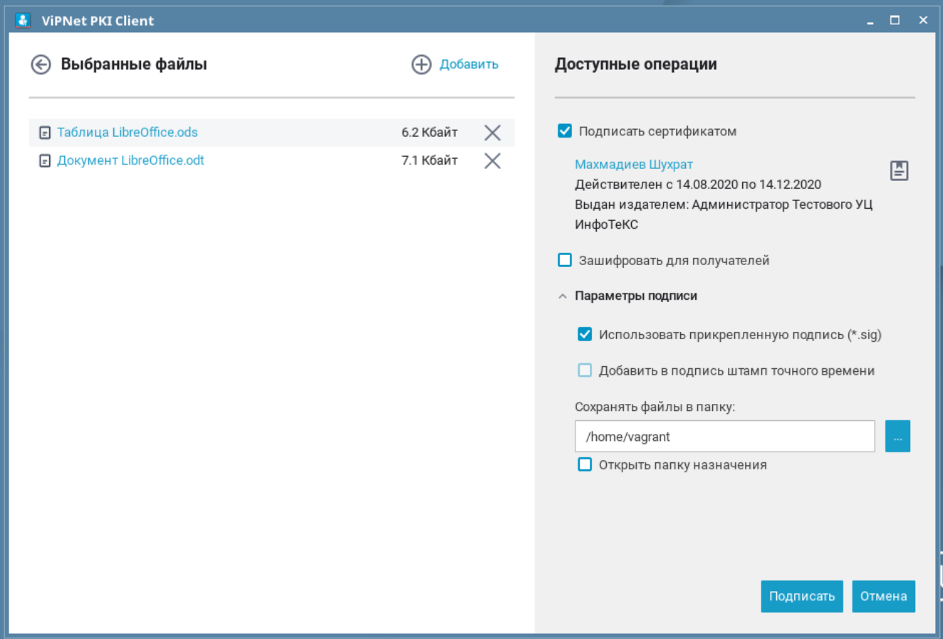The width and height of the screenshot is (943, 639).
Task: Uncheck the Подписать сертификатом checkbox
Action: (565, 131)
